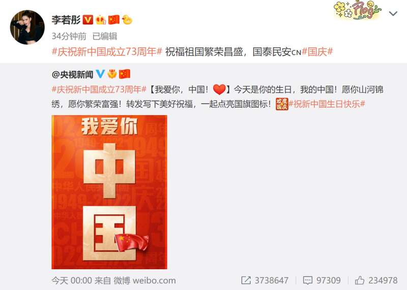This screenshot has height=290, width=407.
Task: Click the flag icon beside 央视新闻
Action: [125, 74]
